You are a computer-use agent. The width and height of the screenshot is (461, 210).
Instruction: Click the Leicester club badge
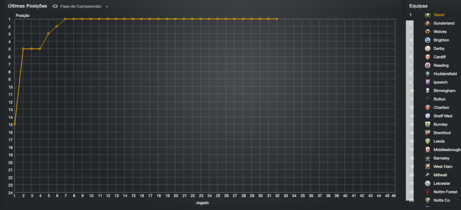point(427,183)
